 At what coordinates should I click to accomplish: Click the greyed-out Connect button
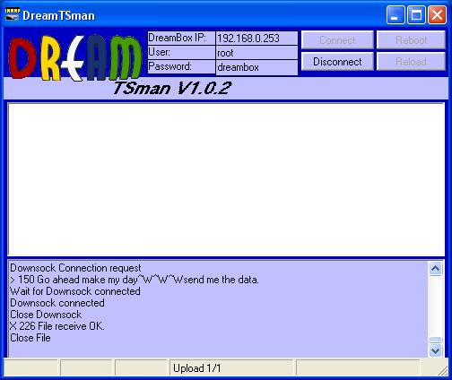pyautogui.click(x=337, y=40)
